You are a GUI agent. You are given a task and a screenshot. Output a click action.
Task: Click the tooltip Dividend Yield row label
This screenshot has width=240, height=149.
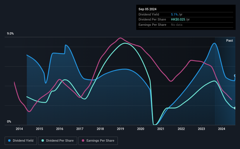149,14
